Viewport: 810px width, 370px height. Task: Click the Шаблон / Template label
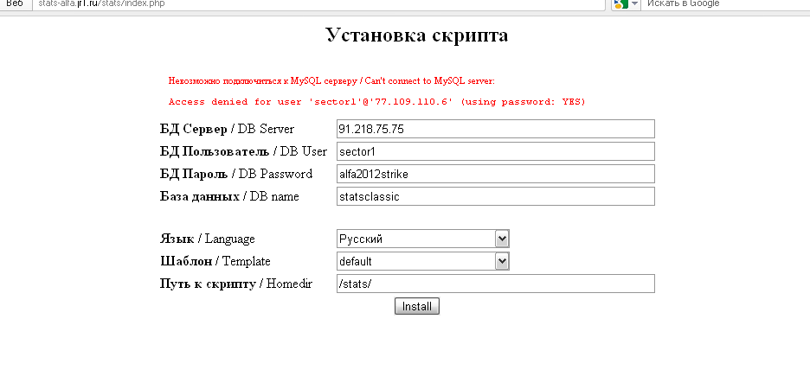[215, 261]
